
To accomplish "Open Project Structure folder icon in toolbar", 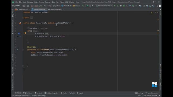I will coord(140,6).
